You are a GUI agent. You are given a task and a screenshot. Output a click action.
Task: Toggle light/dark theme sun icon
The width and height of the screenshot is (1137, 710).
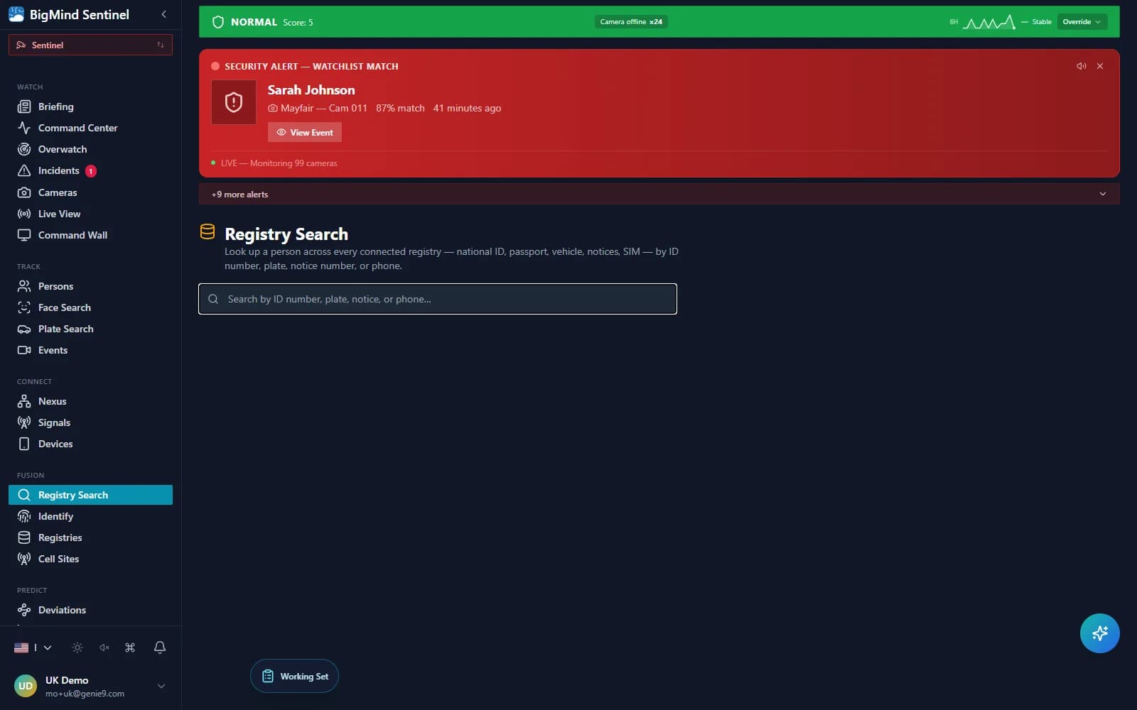point(77,648)
